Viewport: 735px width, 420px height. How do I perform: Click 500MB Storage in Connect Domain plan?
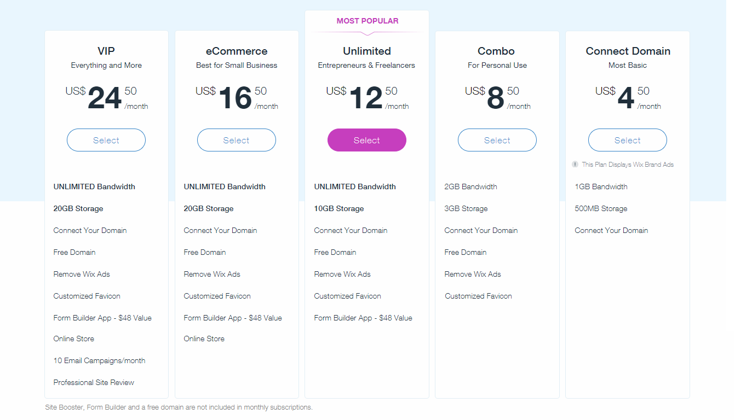pyautogui.click(x=601, y=208)
